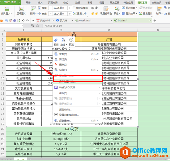Open the Insert Picture (插入图片) dropdown

coord(7,13)
